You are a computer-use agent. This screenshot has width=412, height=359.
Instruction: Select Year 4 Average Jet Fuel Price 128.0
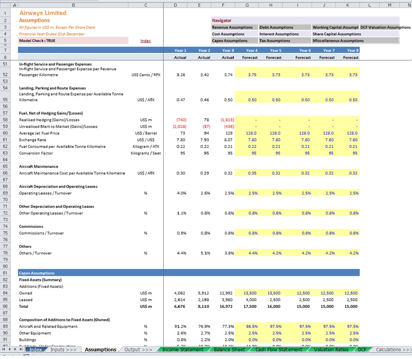[x=247, y=133]
